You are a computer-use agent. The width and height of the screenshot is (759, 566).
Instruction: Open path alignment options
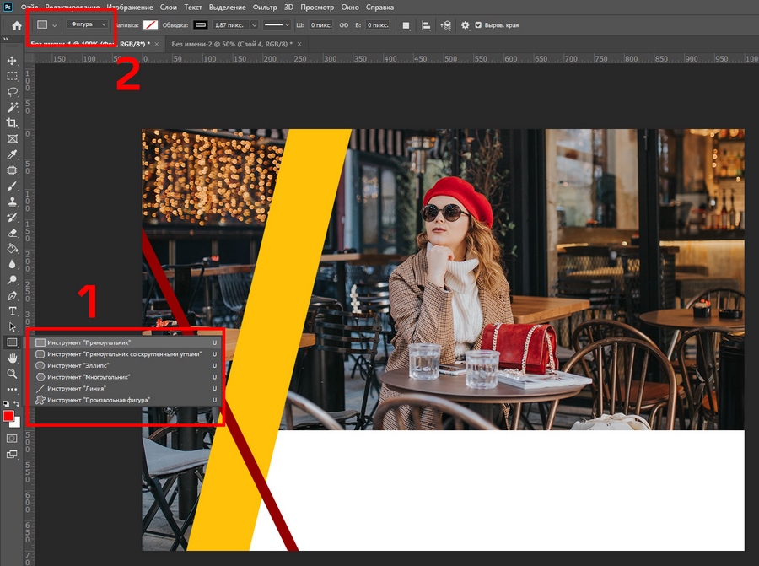tap(426, 25)
